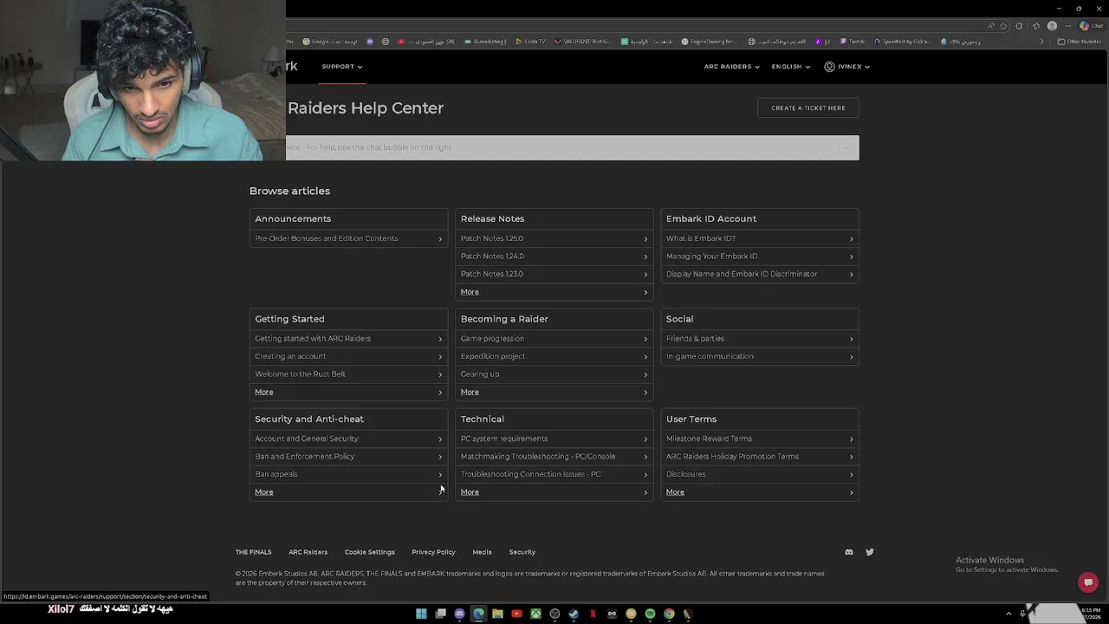Screen dimensions: 1109x624
Task: Expand the SUPPORT dropdown menu
Action: (x=342, y=67)
